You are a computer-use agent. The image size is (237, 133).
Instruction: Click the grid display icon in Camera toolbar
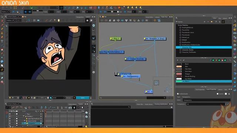[x=34, y=20]
